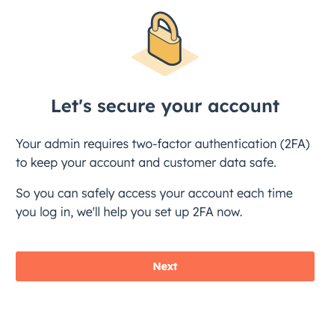Click "customer data safe" text
The image size is (334, 315).
[x=220, y=163]
